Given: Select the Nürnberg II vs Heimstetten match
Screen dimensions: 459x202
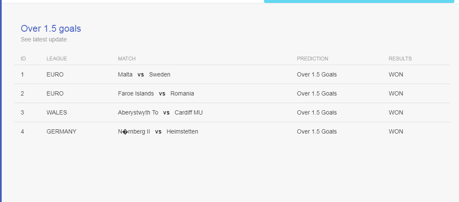Looking at the screenshot, I should pyautogui.click(x=158, y=131).
